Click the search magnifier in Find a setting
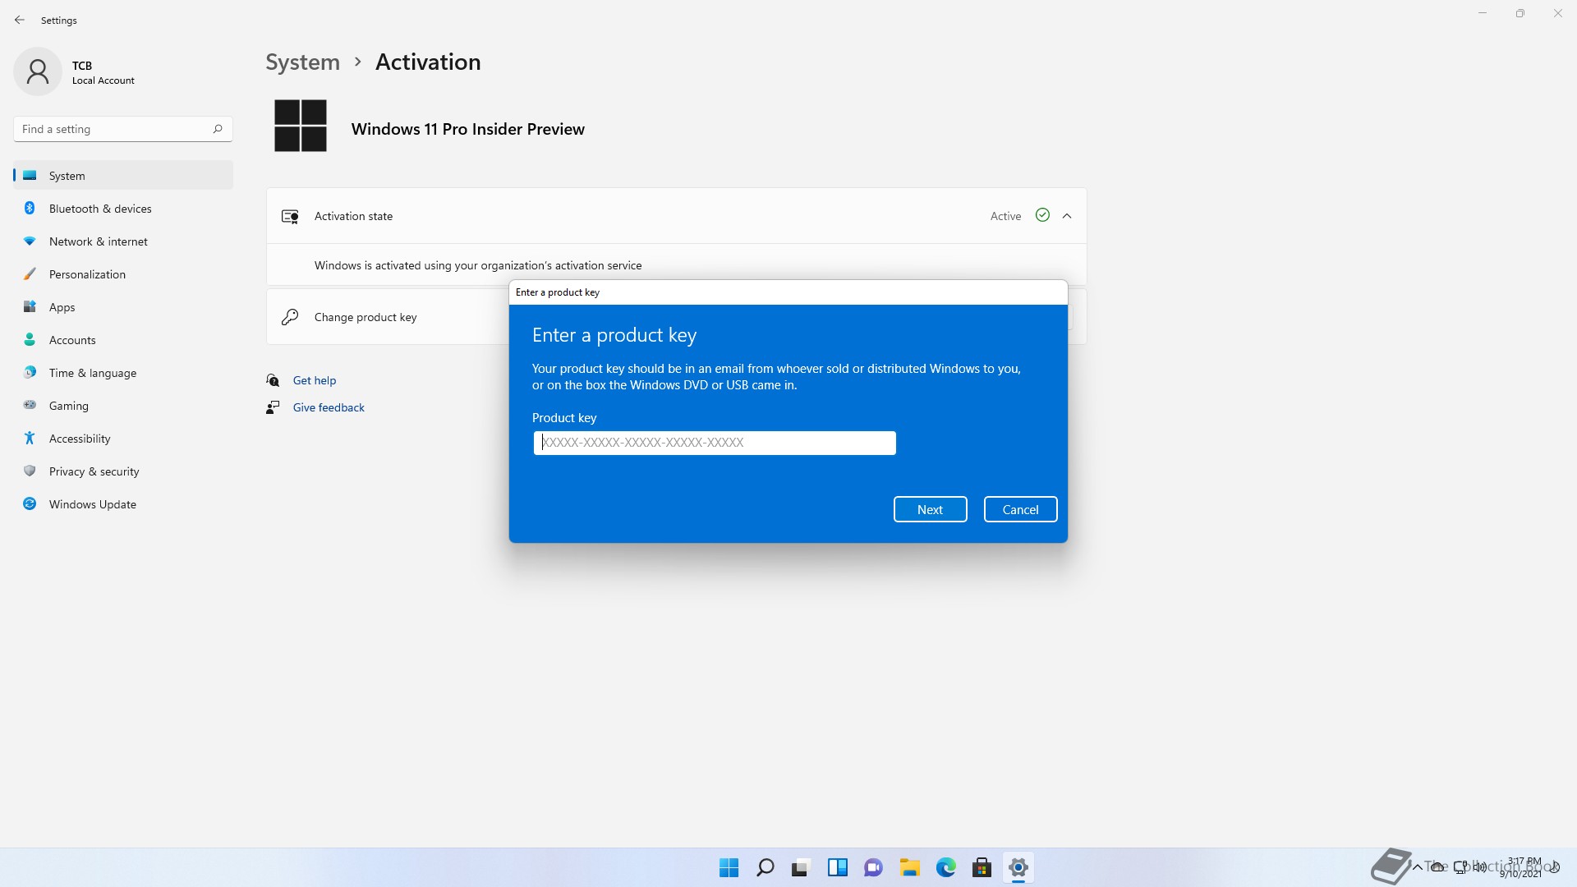This screenshot has height=887, width=1577. 218,129
